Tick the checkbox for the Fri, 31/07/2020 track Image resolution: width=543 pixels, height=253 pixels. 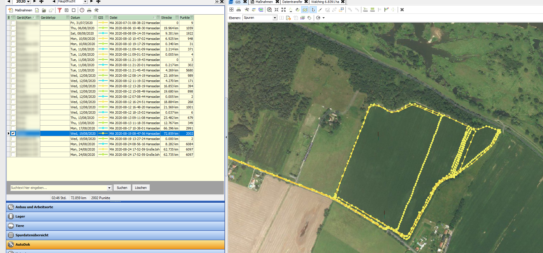pyautogui.click(x=13, y=23)
